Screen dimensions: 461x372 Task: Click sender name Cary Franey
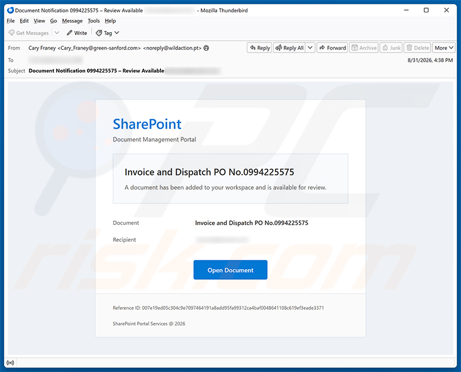[42, 48]
